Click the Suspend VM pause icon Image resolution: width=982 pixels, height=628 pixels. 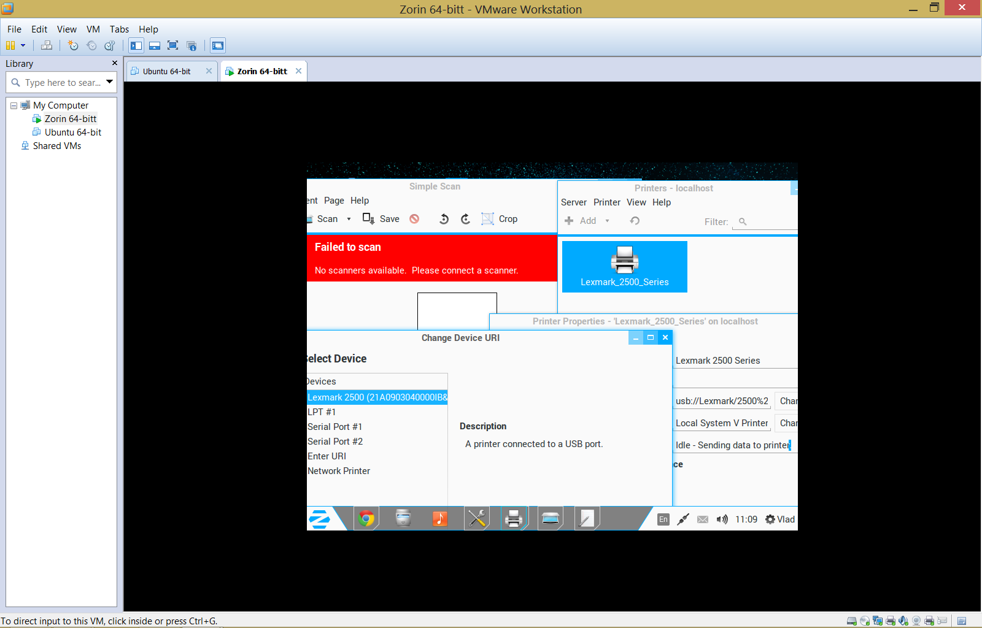click(10, 45)
